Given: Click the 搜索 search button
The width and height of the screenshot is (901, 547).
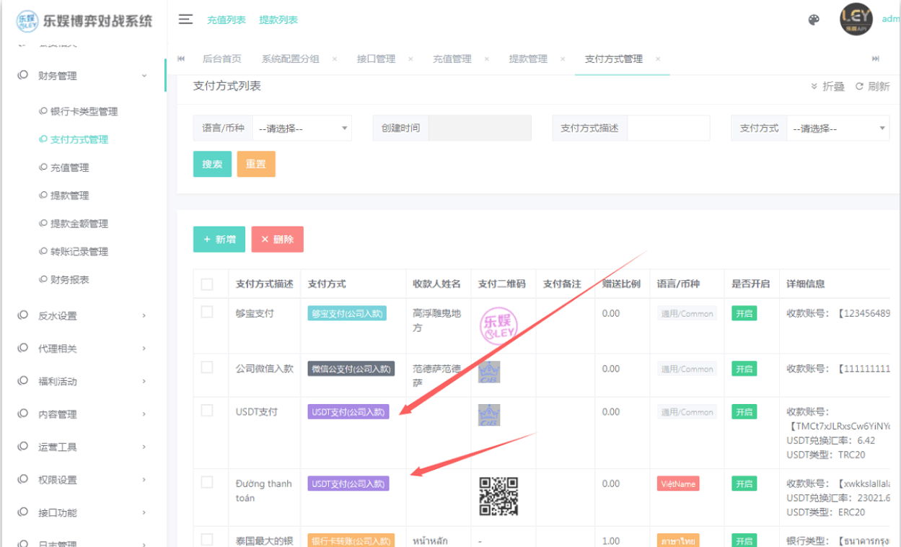Looking at the screenshot, I should tap(212, 164).
